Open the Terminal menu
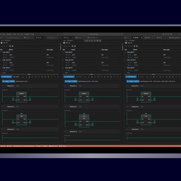181x181 pixels. 27,34
